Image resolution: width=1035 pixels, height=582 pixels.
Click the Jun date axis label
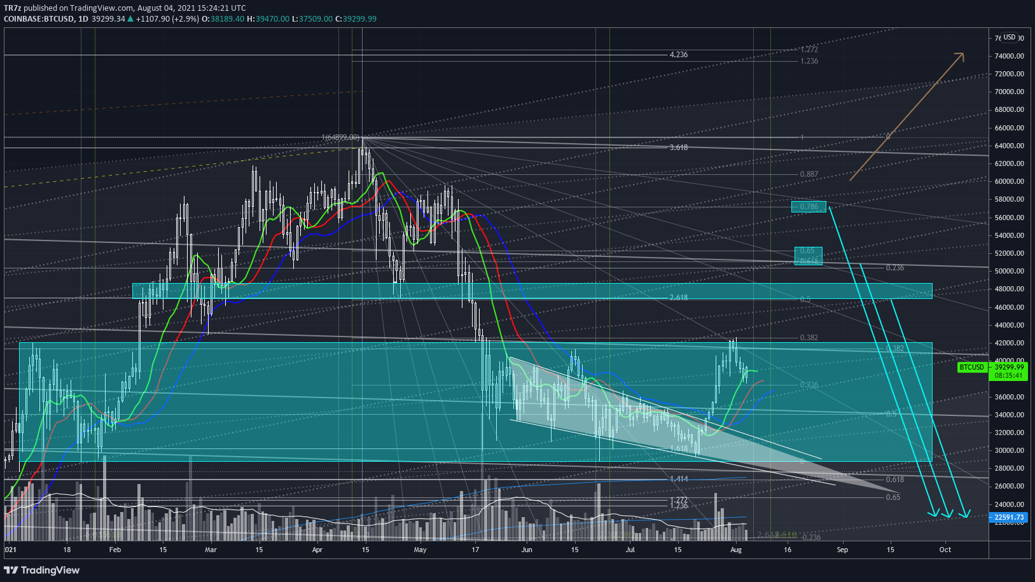tap(527, 550)
